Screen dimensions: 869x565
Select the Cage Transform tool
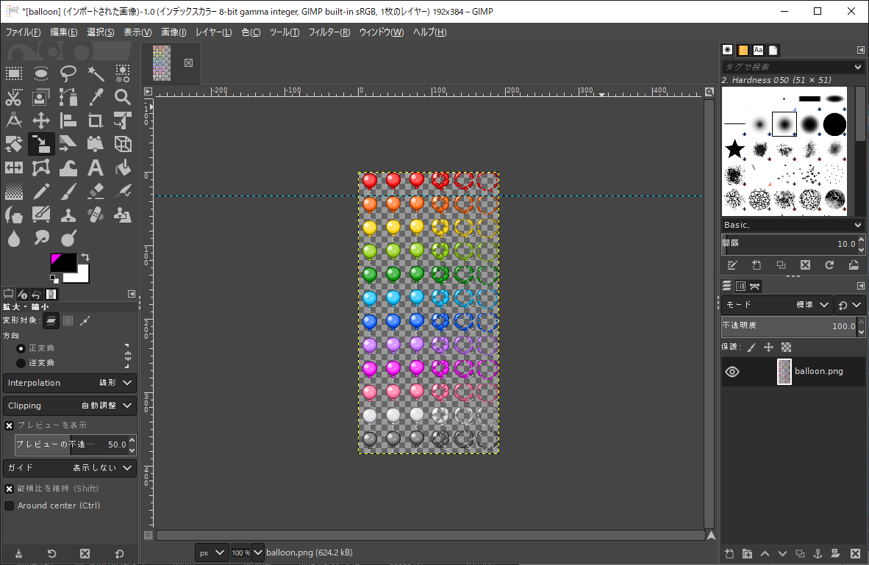click(41, 168)
